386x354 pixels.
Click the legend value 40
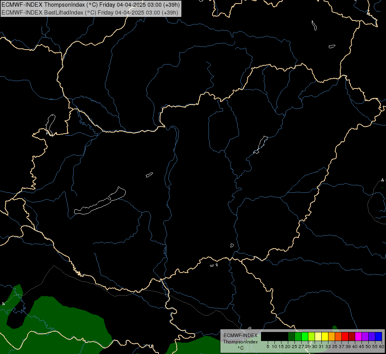coord(355,347)
